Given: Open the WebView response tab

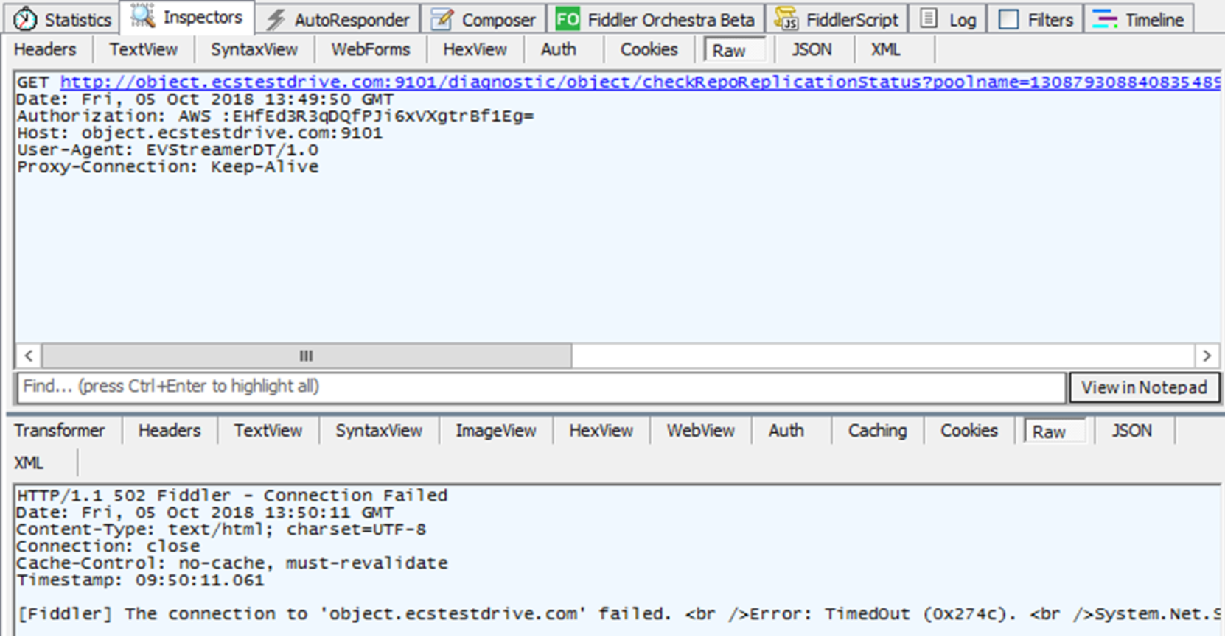Looking at the screenshot, I should [x=700, y=431].
